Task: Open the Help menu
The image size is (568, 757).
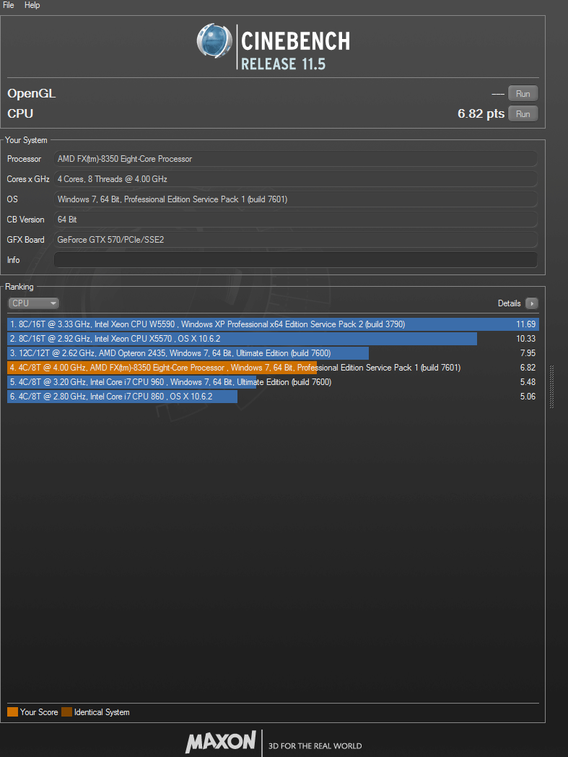Action: point(32,5)
